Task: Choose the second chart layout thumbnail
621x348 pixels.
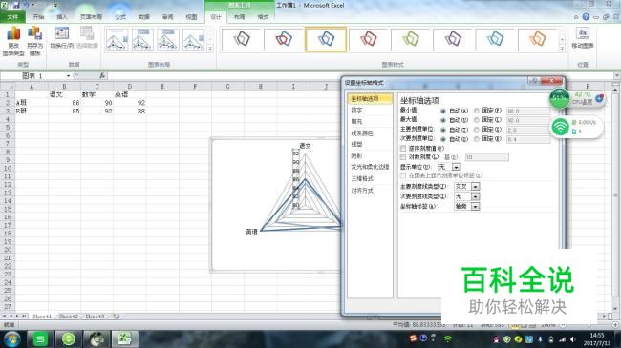Action: click(x=142, y=39)
